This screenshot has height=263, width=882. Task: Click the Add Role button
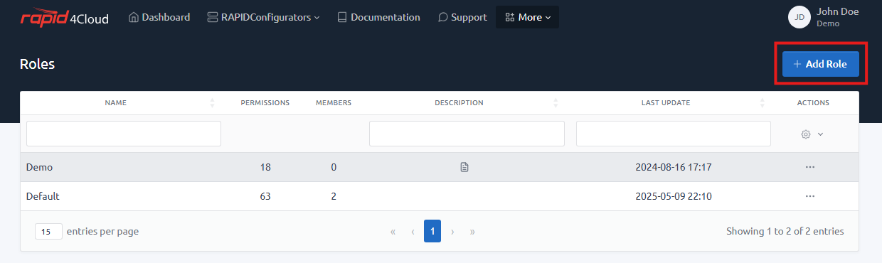820,64
